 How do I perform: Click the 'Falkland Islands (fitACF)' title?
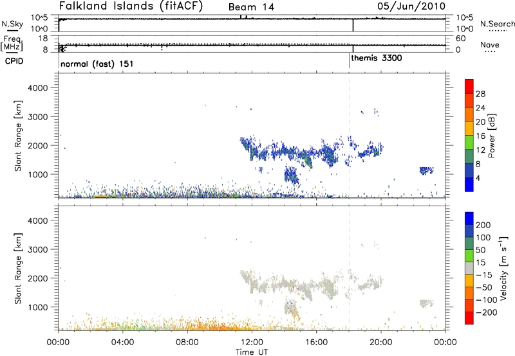coord(131,6)
